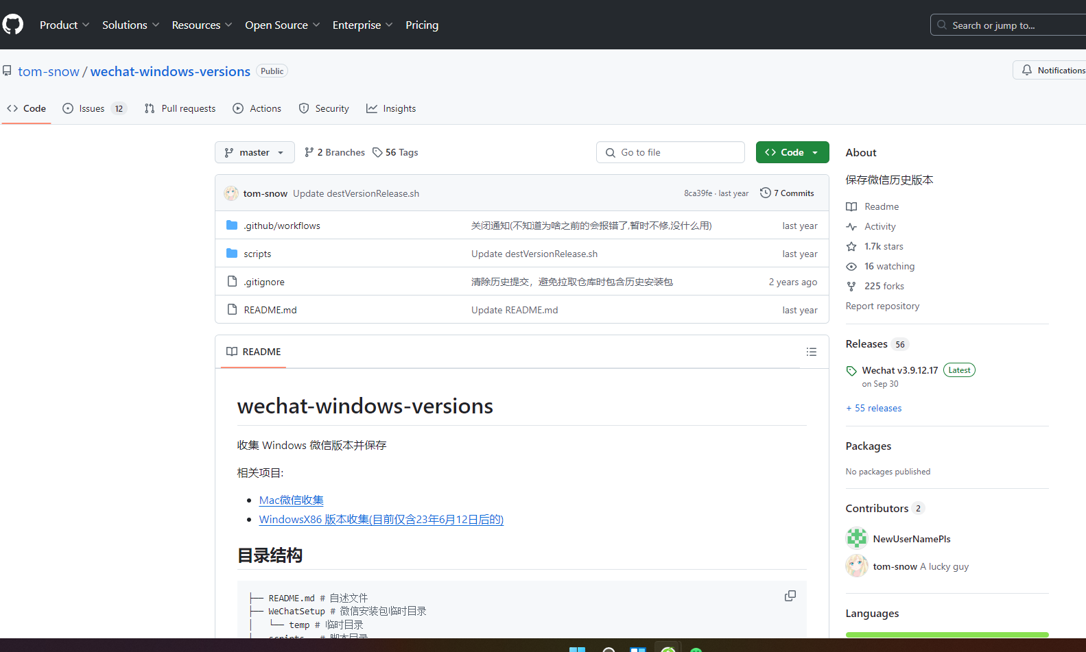Viewport: 1086px width, 652px height.
Task: Click Report repository link
Action: pyautogui.click(x=882, y=306)
